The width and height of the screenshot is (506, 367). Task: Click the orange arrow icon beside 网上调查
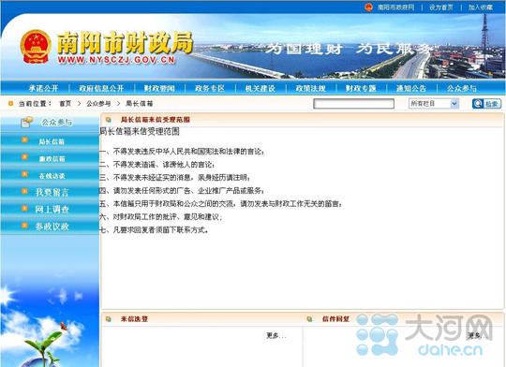coord(24,208)
